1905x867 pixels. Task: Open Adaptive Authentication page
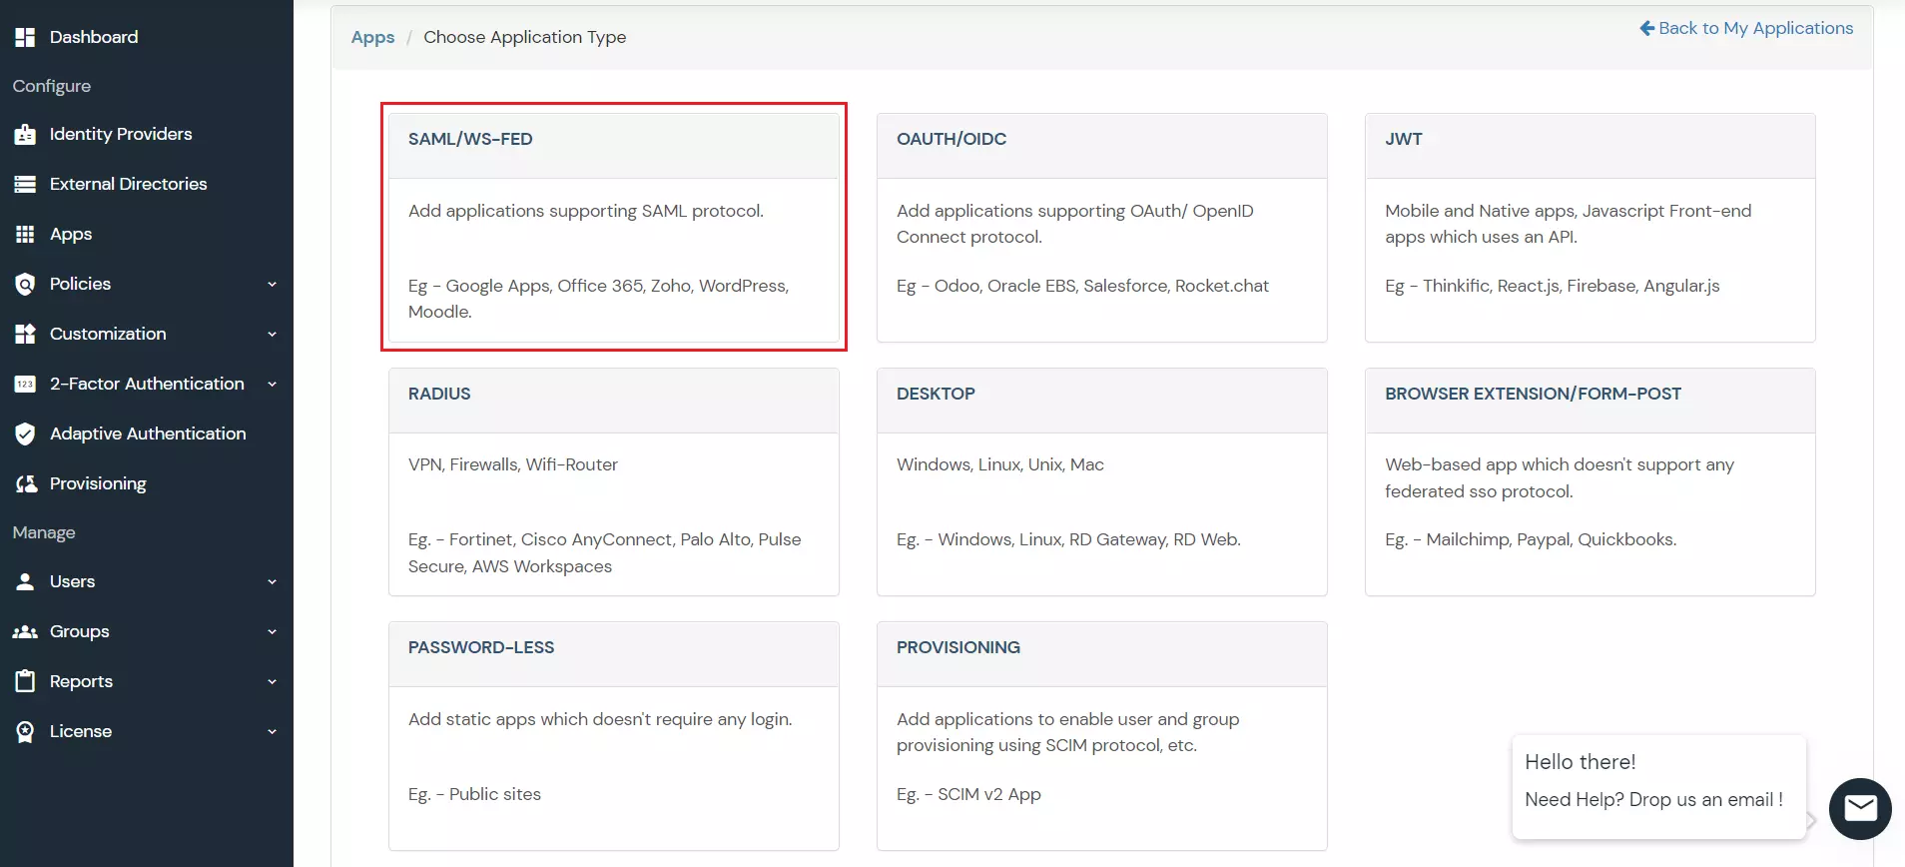click(x=147, y=433)
